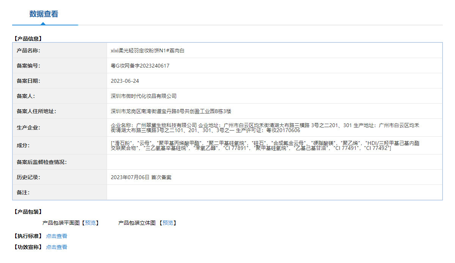This screenshot has width=455, height=263.
Task: Select manufacturer text 广州翠黛生物科技有限公司
Action: pos(167,125)
